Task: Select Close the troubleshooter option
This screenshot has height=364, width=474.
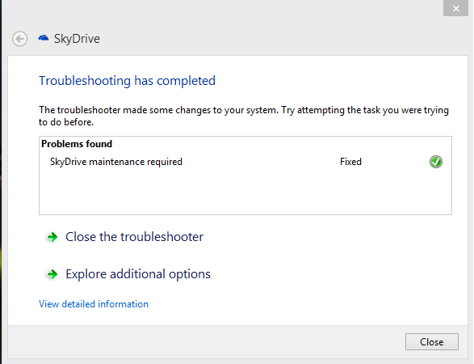Action: click(134, 237)
